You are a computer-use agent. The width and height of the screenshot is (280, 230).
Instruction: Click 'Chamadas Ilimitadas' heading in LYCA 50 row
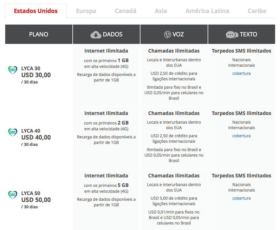click(x=174, y=176)
